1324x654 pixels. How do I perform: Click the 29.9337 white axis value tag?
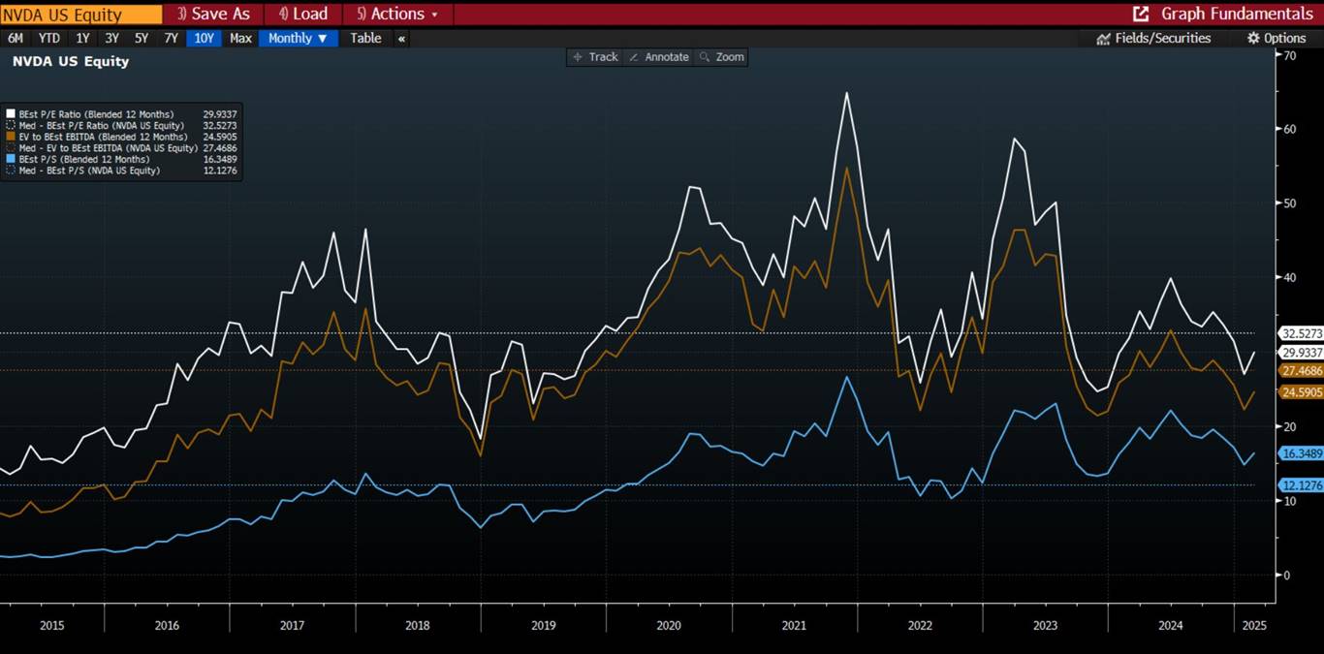pos(1302,353)
